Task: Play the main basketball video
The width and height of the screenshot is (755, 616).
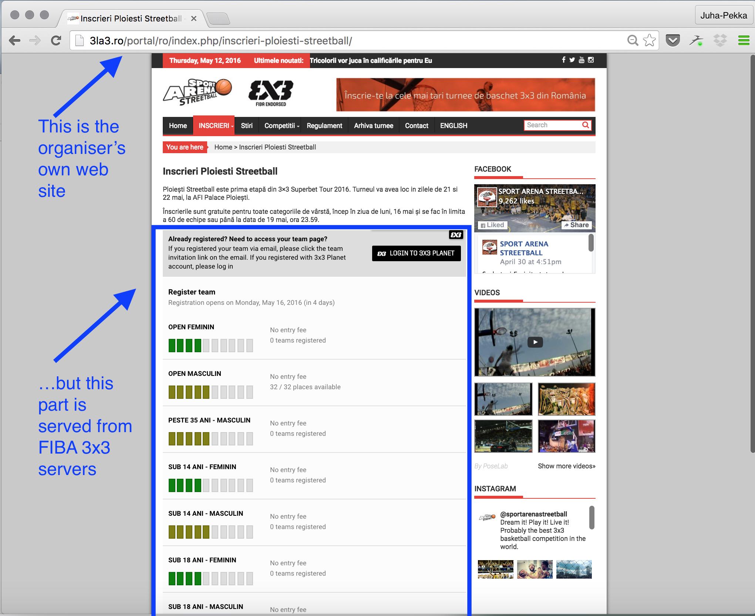Action: pyautogui.click(x=535, y=342)
